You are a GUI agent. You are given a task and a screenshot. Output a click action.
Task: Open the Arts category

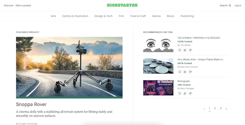[x=53, y=16]
